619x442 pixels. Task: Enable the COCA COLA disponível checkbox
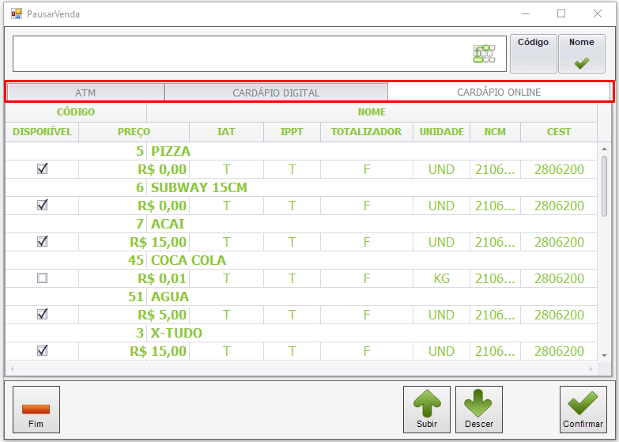42,278
